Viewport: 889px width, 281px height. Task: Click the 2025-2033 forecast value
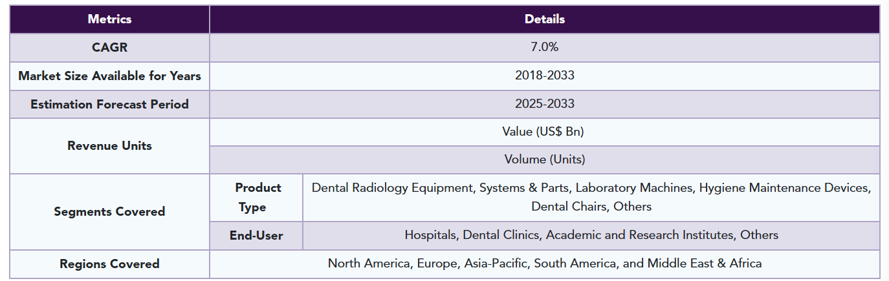point(544,104)
